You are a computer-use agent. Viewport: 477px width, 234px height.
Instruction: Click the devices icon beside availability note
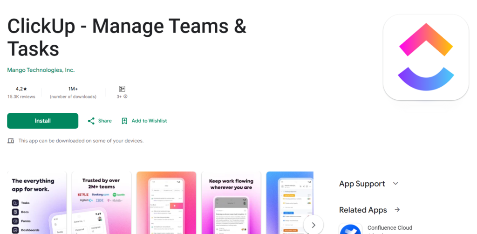(11, 140)
